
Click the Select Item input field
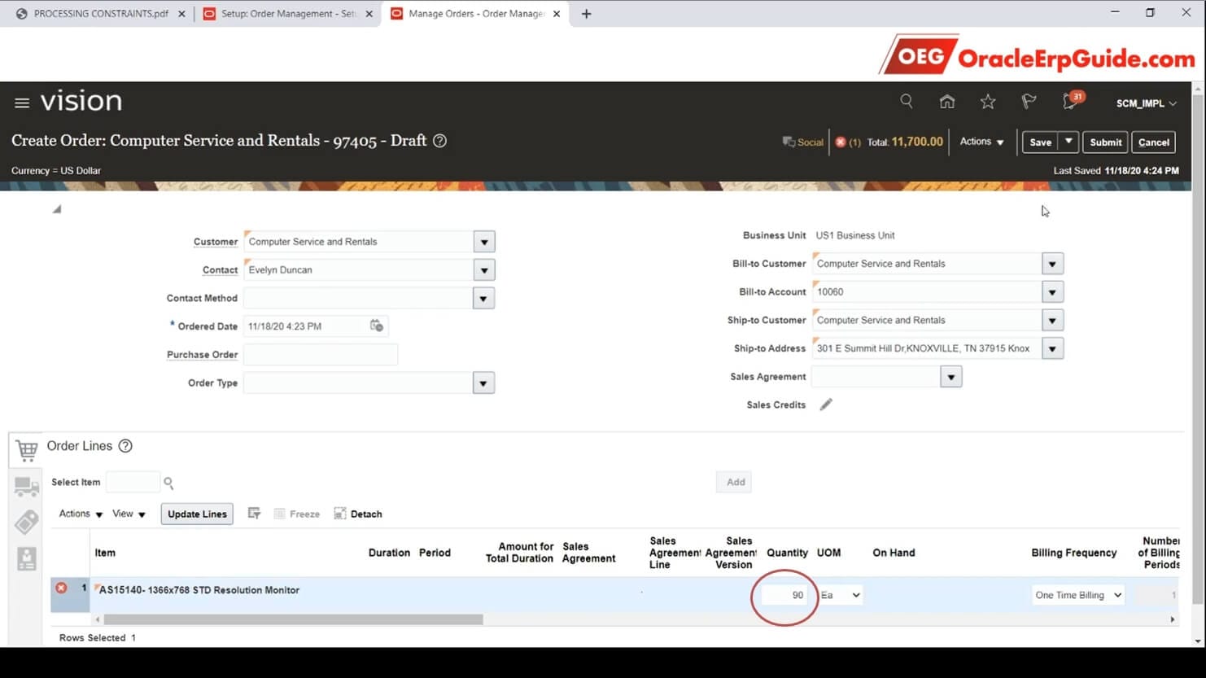[x=133, y=482]
